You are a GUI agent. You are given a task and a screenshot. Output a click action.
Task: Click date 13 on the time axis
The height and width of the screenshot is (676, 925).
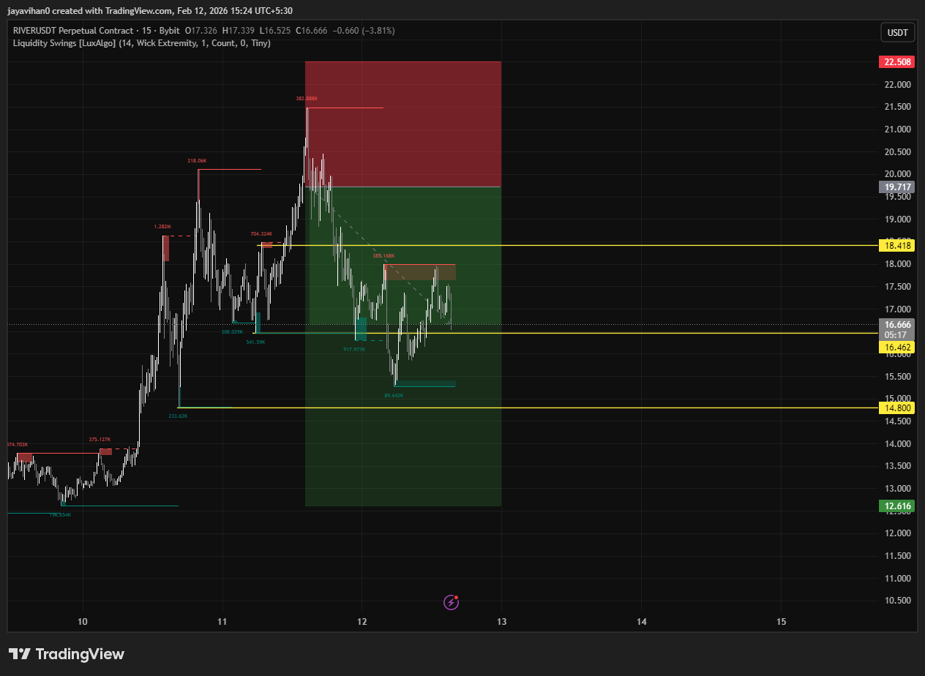pos(502,622)
